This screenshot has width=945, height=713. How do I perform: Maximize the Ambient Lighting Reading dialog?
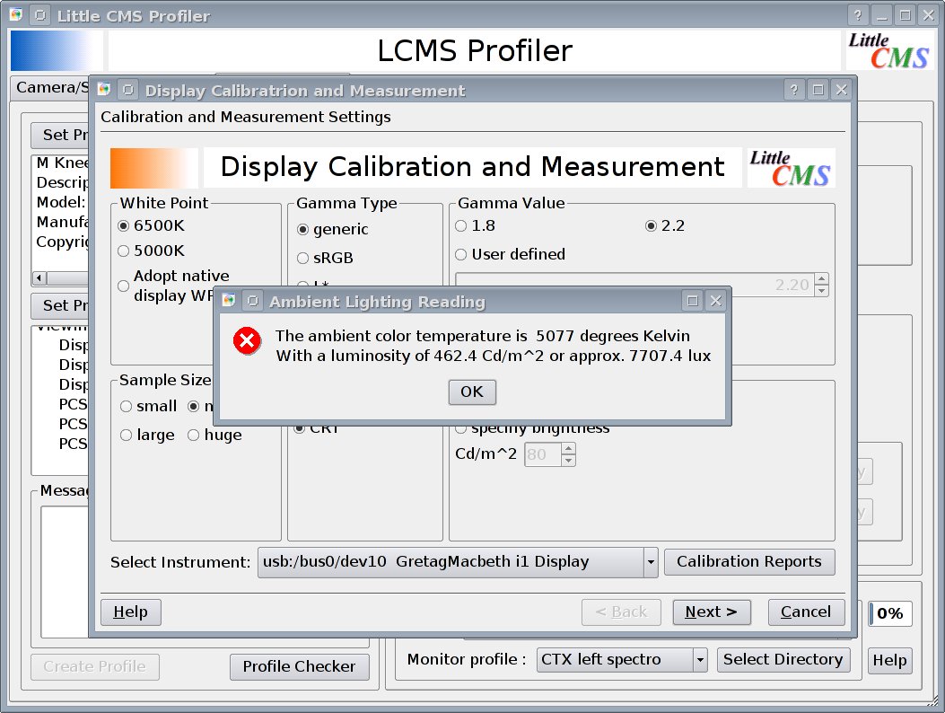click(693, 301)
